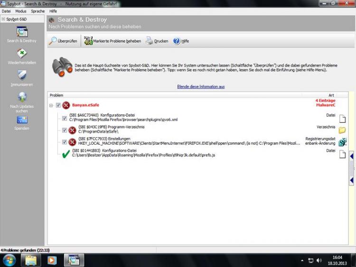The image size is (356, 267).
Task: Click the Windows Start button
Action: pos(9,260)
